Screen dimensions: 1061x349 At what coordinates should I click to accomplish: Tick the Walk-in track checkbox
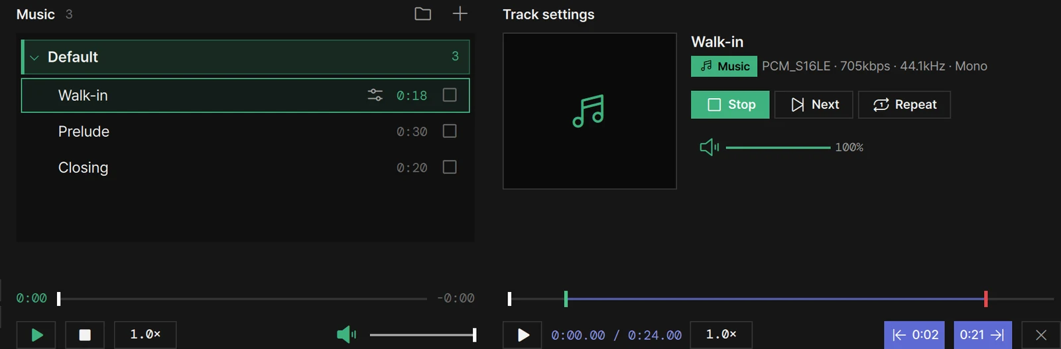[450, 95]
